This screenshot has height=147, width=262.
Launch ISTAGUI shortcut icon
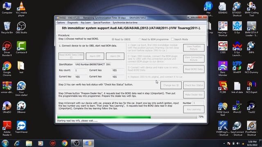[x=237, y=9]
